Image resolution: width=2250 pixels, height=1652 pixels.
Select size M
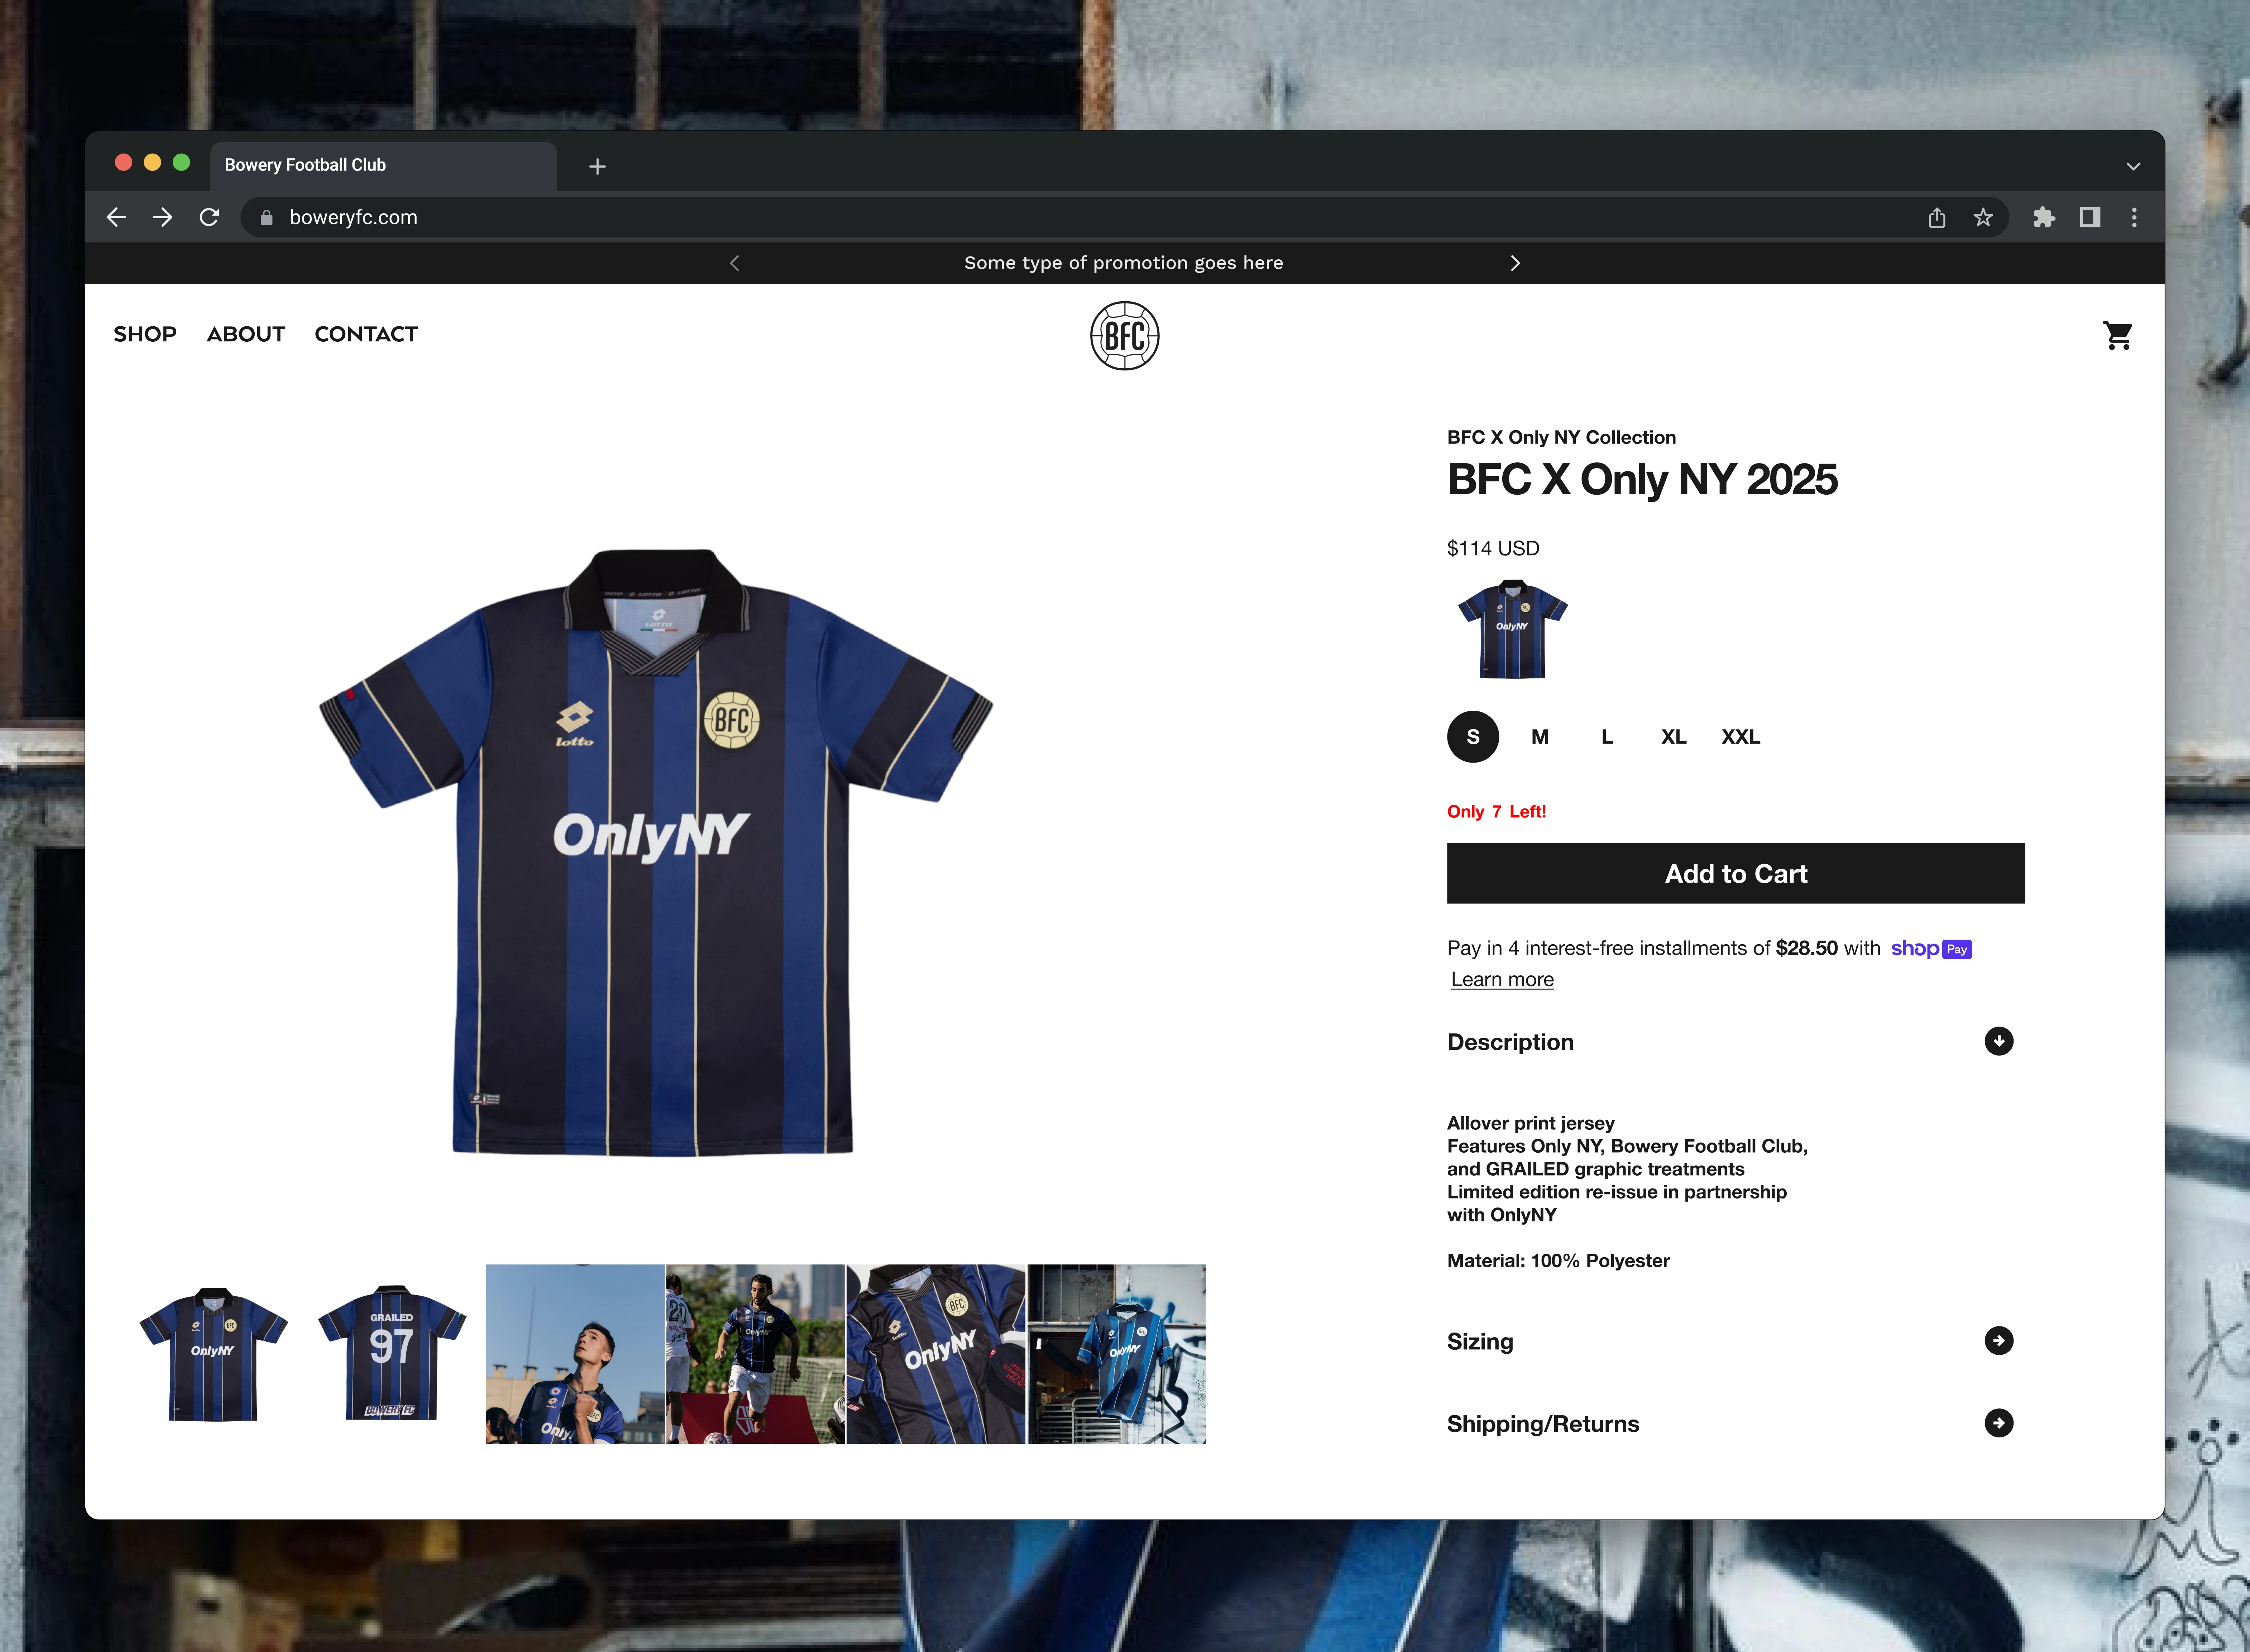(x=1539, y=737)
